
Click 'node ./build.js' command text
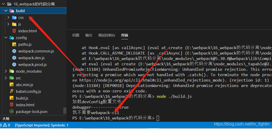[x=174, y=96]
